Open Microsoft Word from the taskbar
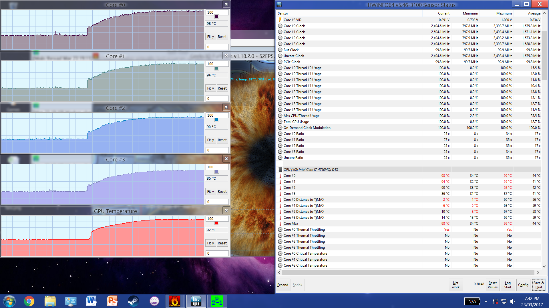Viewport: 549px width, 308px height. click(91, 301)
